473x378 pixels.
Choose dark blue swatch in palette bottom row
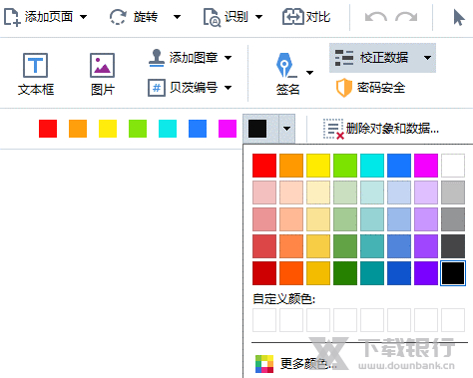point(399,273)
